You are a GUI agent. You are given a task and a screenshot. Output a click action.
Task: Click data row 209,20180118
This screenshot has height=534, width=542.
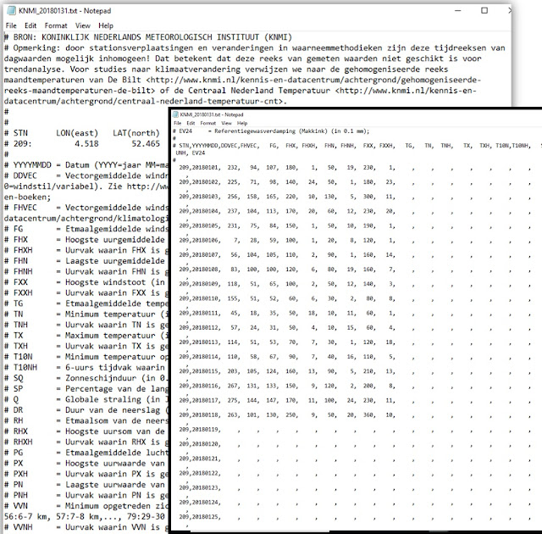[x=356, y=415]
